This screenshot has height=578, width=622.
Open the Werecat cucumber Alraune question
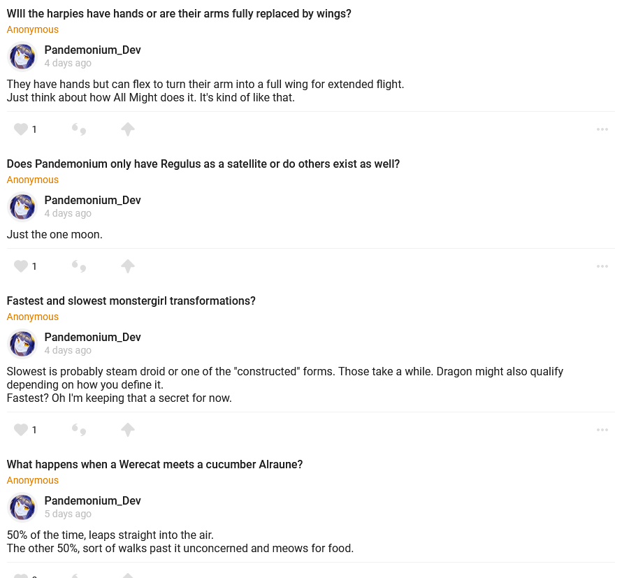pyautogui.click(x=154, y=464)
